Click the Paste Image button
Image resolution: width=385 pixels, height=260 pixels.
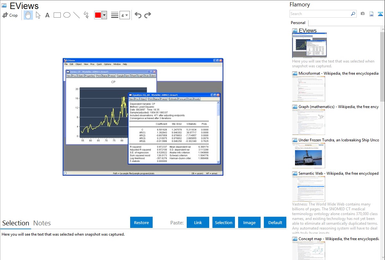tap(249, 222)
